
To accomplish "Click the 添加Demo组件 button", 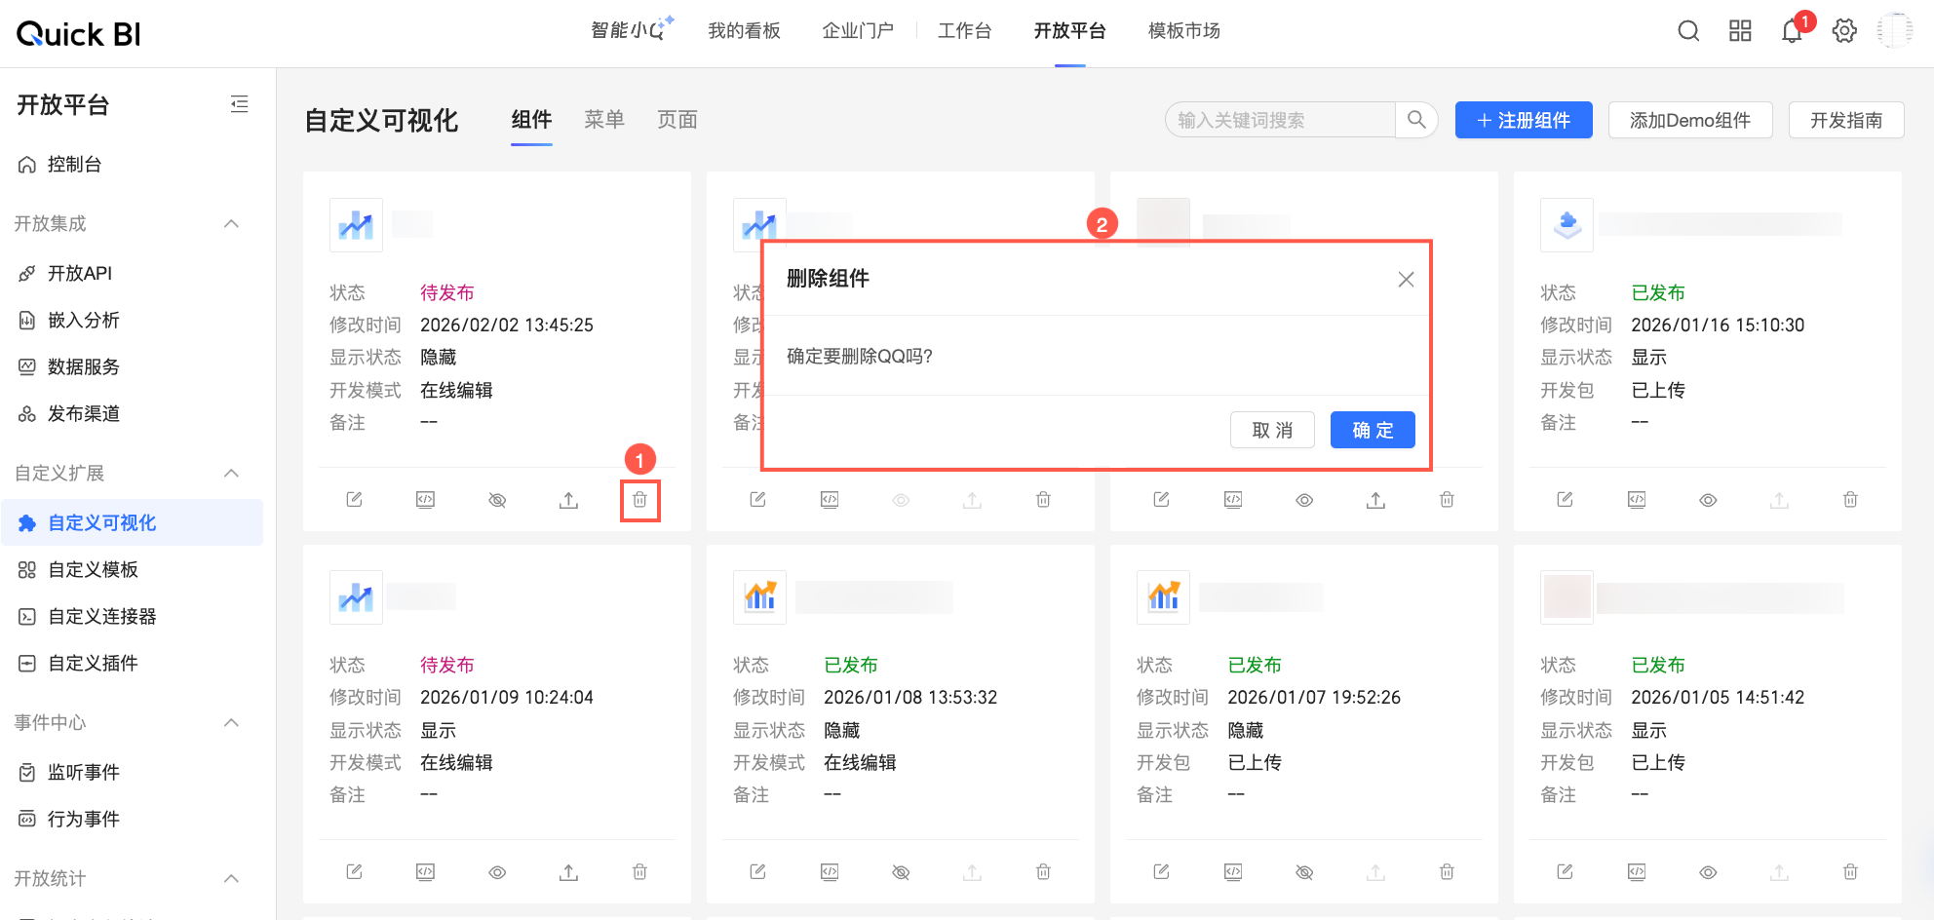I will 1690,120.
